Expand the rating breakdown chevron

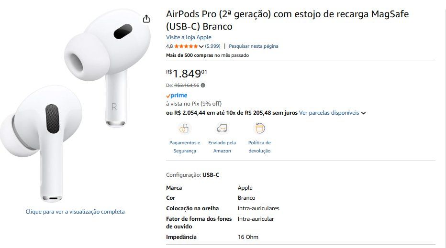tap(201, 46)
